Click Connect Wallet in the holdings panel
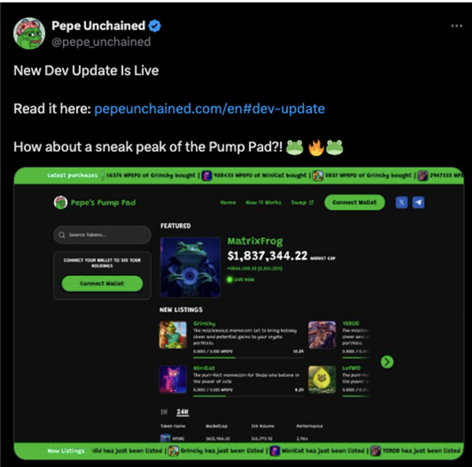The height and width of the screenshot is (467, 472). [102, 283]
